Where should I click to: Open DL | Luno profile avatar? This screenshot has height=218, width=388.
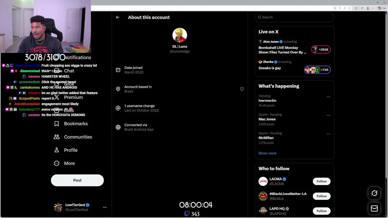(x=180, y=35)
